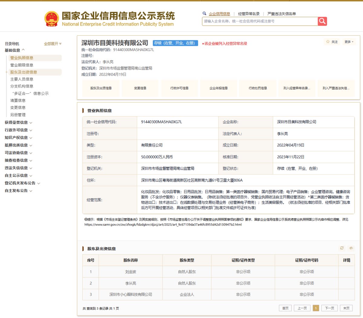Select 分支机构信息 in navigation
Viewport: 363px width, 318px height.
pos(22,86)
